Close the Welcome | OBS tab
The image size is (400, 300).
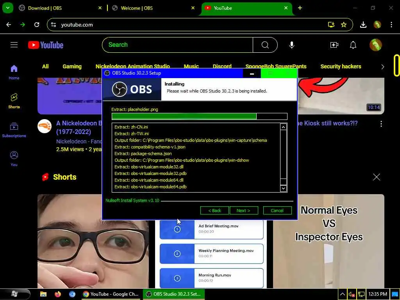(193, 8)
